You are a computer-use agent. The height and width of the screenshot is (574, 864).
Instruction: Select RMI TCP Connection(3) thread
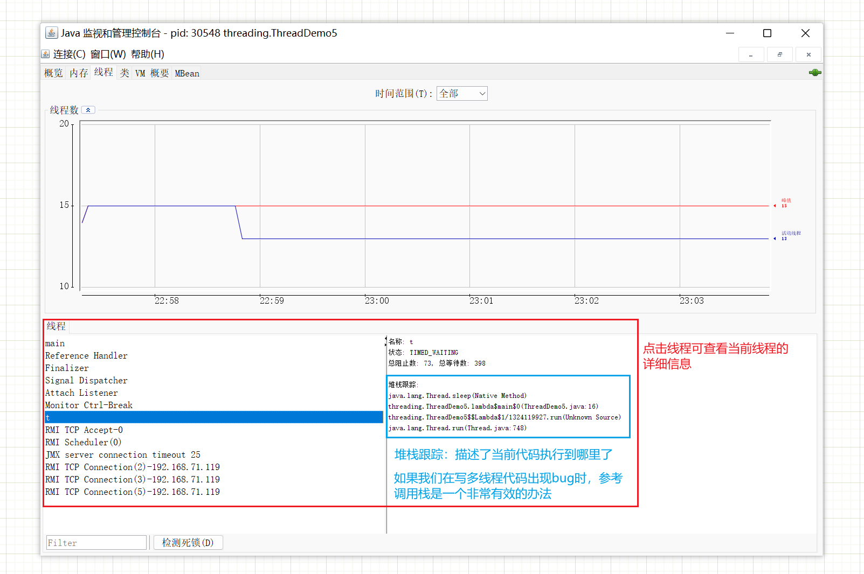pos(214,480)
